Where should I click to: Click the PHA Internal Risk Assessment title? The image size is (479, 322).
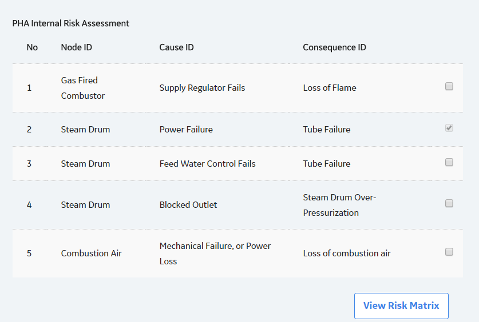pyautogui.click(x=71, y=23)
